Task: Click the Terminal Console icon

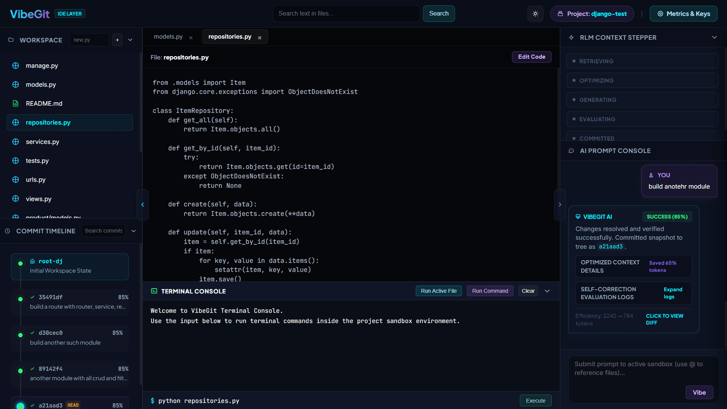Action: click(154, 291)
